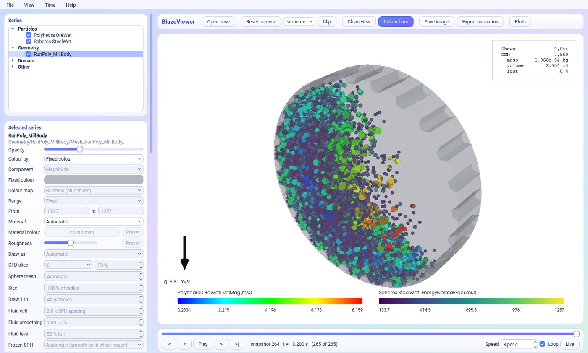Image resolution: width=588 pixels, height=353 pixels.
Task: Select Spheres SteelWet series label
Action: point(52,42)
